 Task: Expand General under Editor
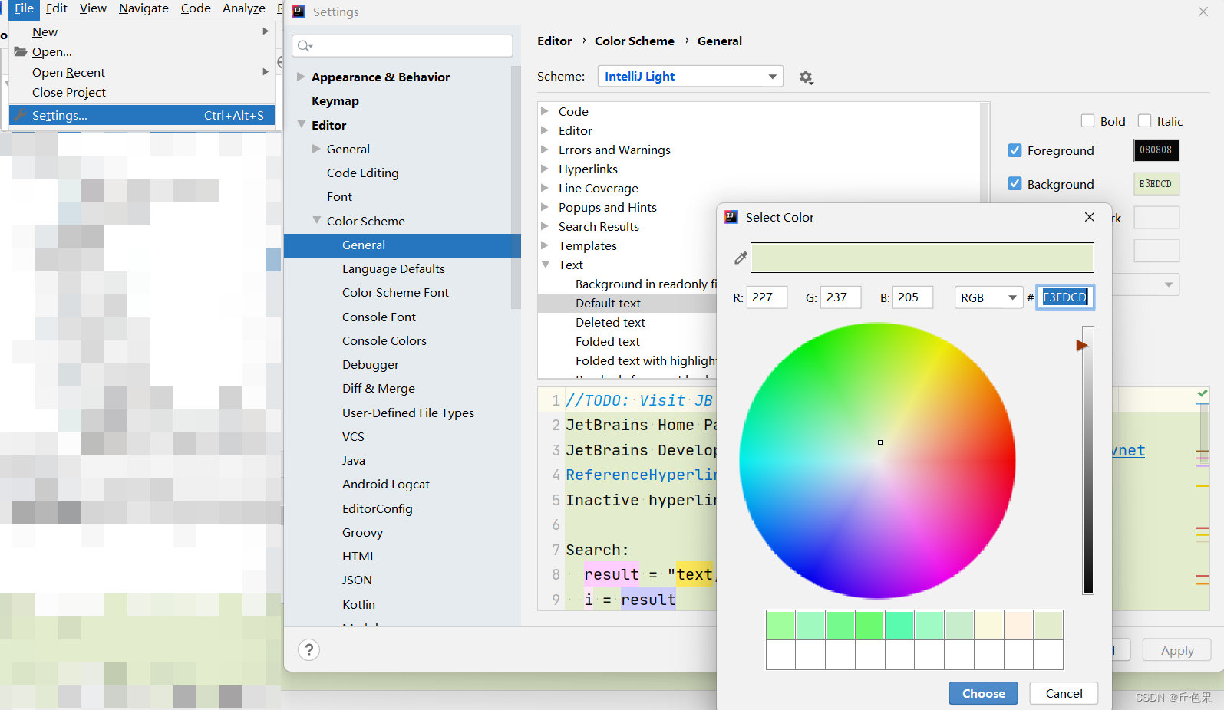[x=316, y=149]
